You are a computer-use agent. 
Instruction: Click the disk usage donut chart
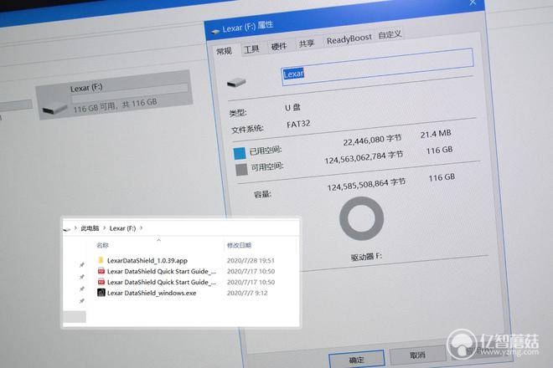361,218
